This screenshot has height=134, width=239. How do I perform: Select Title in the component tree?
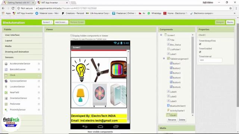click(x=172, y=40)
